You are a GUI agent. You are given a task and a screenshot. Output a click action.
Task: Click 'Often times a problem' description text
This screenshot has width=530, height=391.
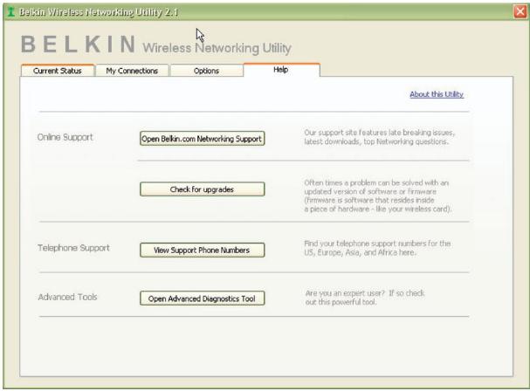[x=377, y=195]
